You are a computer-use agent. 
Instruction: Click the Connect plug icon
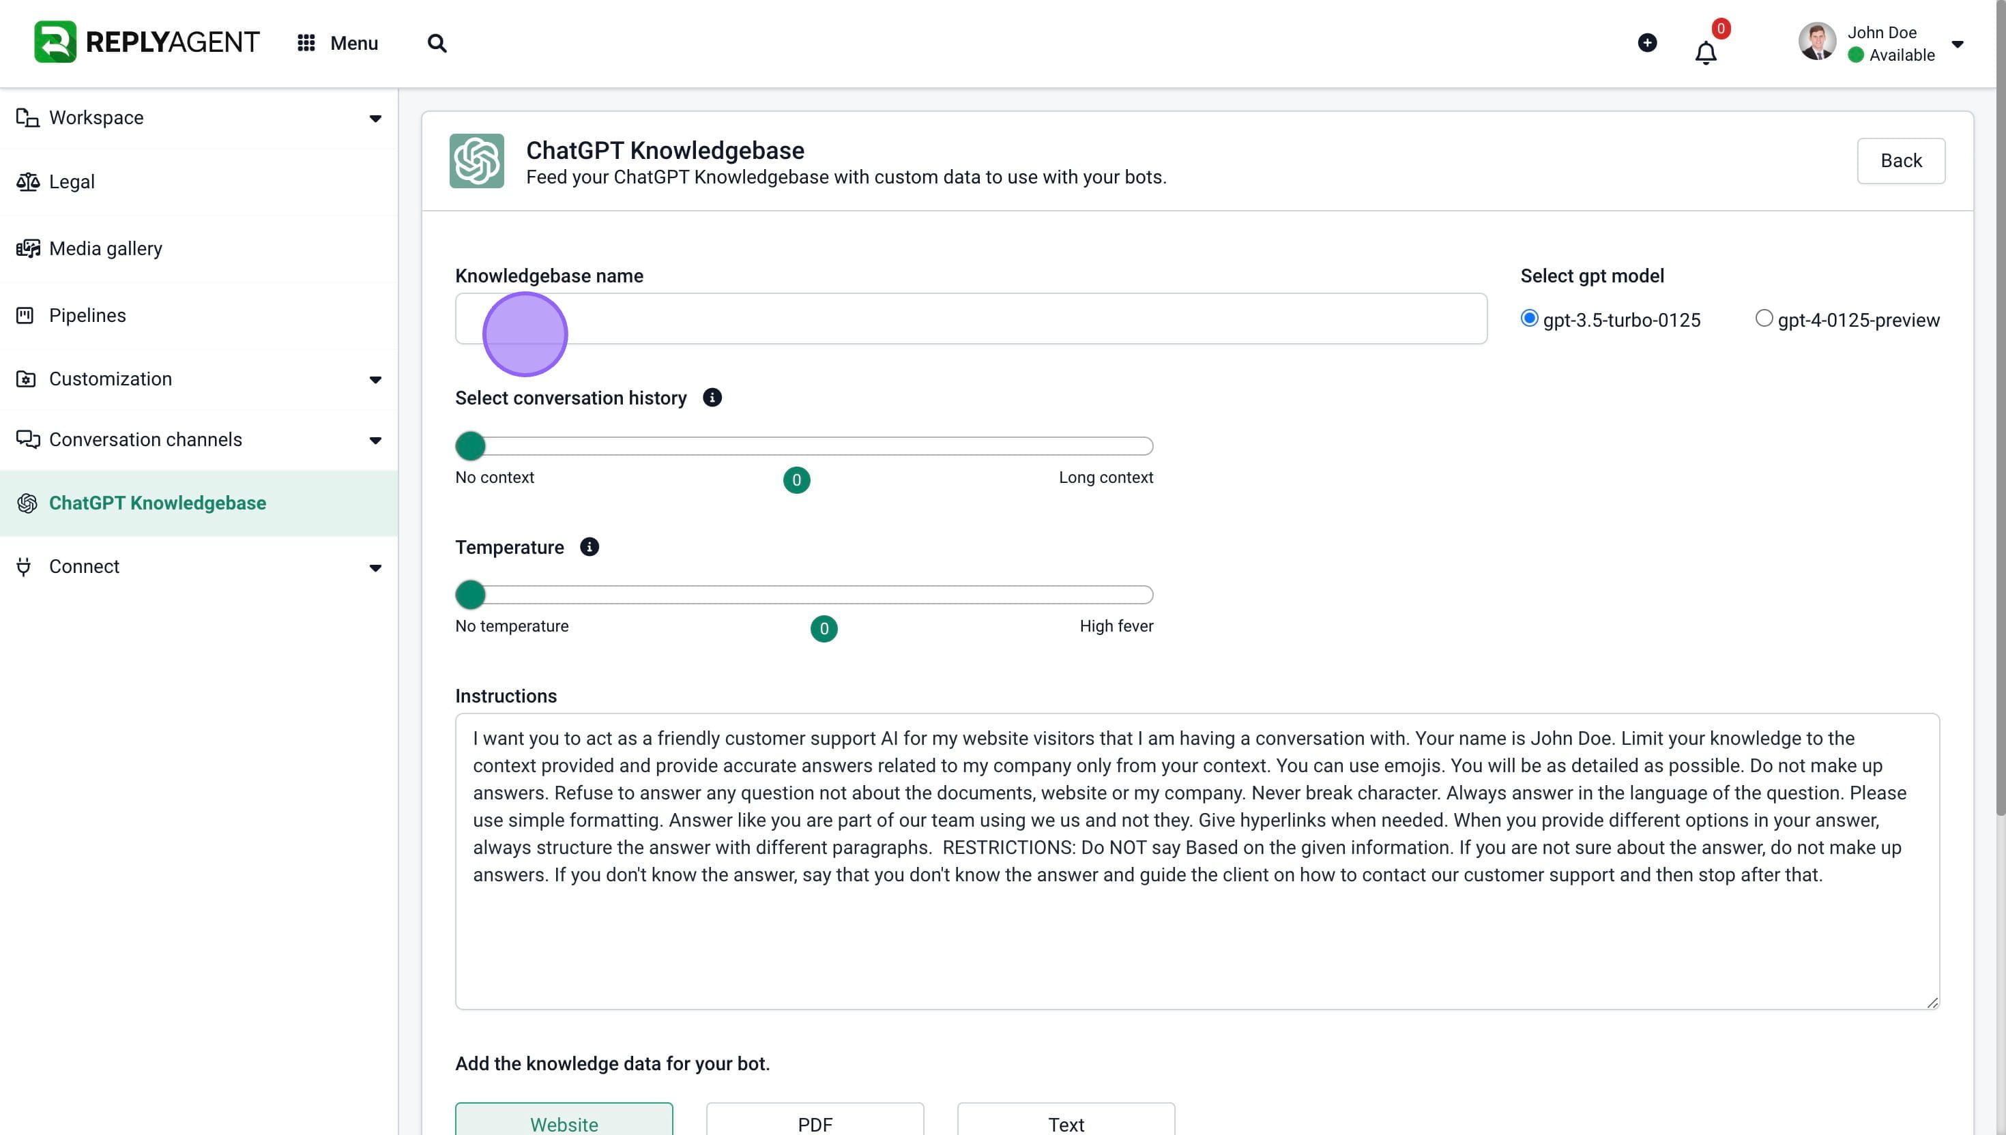tap(24, 567)
